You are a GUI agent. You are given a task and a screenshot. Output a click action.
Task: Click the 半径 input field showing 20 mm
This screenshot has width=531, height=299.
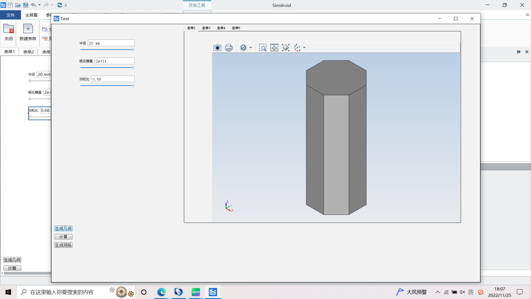pyautogui.click(x=111, y=43)
